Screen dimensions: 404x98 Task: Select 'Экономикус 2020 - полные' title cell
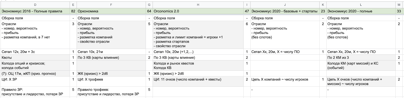click(x=361, y=11)
